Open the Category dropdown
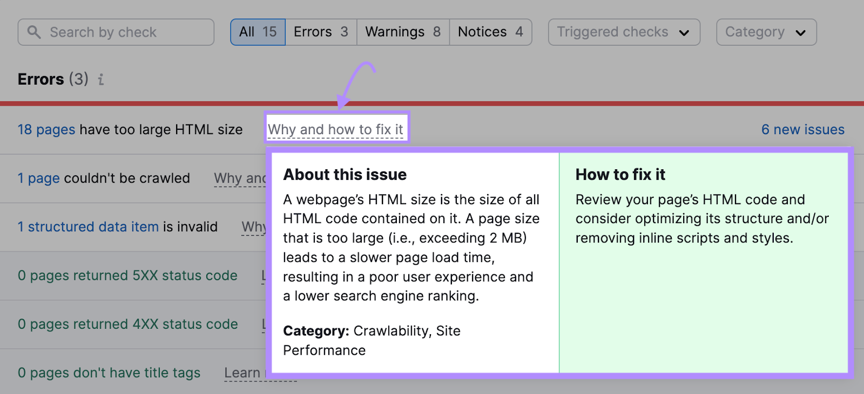This screenshot has height=394, width=864. 766,32
